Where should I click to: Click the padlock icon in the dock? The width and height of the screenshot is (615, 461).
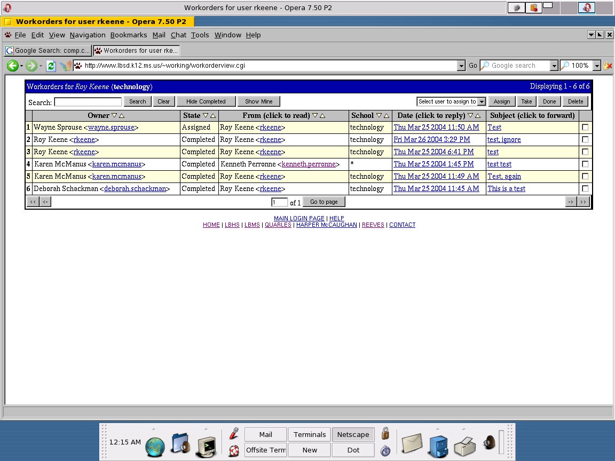tap(385, 434)
